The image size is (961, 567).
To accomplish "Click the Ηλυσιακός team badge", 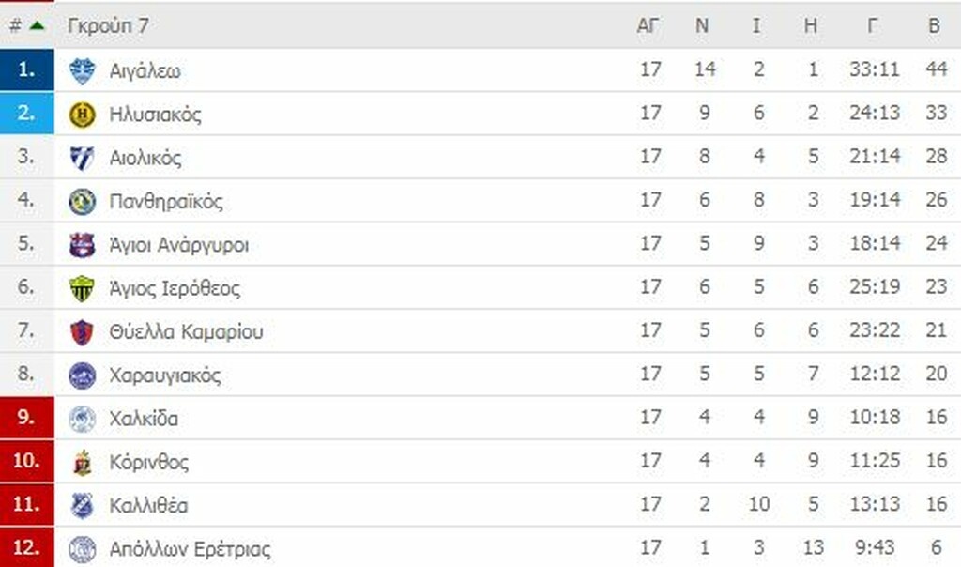I will tap(84, 113).
